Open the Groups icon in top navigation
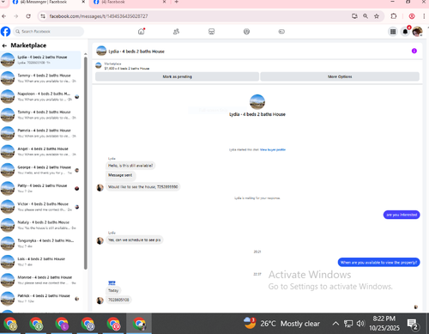 [246, 32]
